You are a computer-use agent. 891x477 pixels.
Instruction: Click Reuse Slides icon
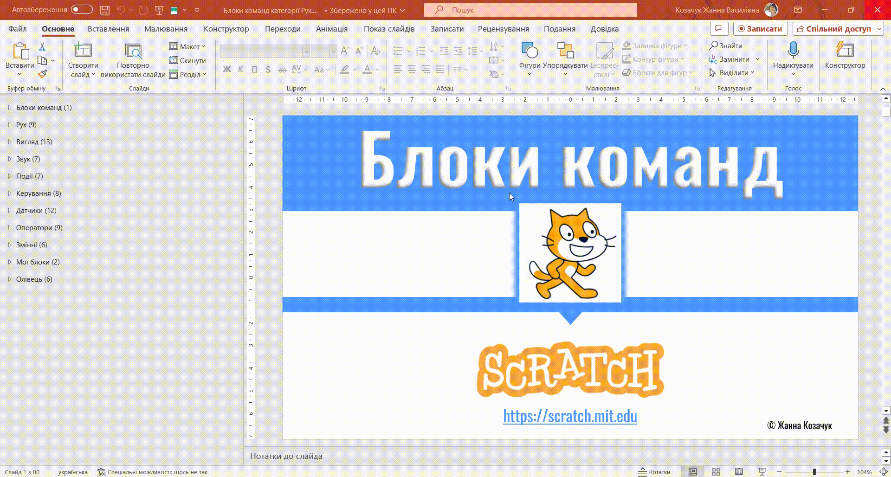pos(133,51)
